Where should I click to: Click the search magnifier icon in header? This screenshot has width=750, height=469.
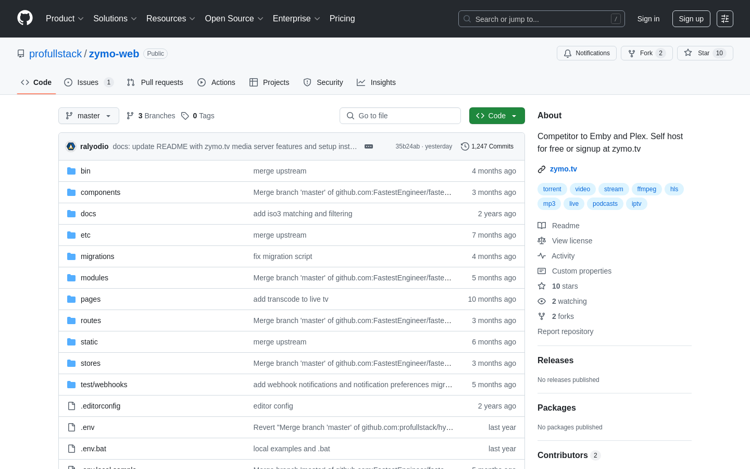pos(467,19)
